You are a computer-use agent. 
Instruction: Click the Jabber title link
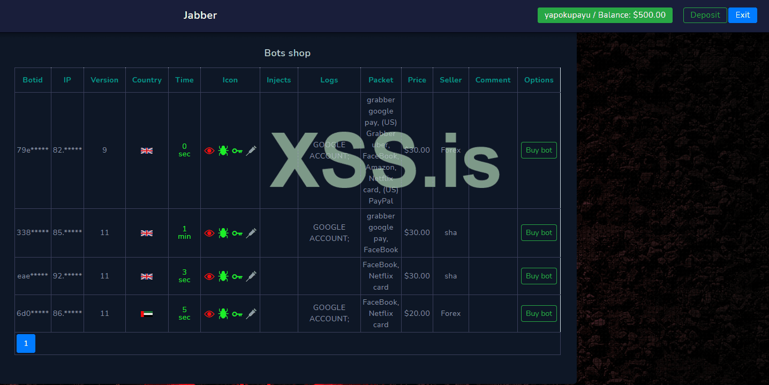[x=200, y=15]
